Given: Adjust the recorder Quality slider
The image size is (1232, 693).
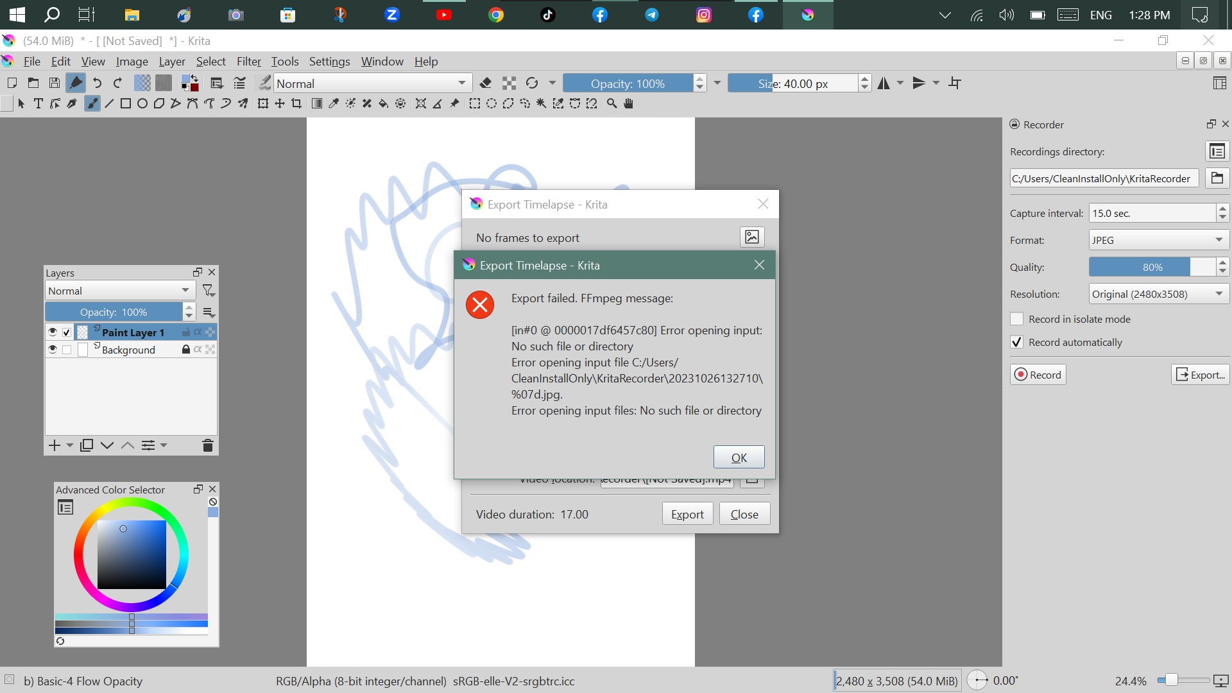Looking at the screenshot, I should click(x=1152, y=267).
